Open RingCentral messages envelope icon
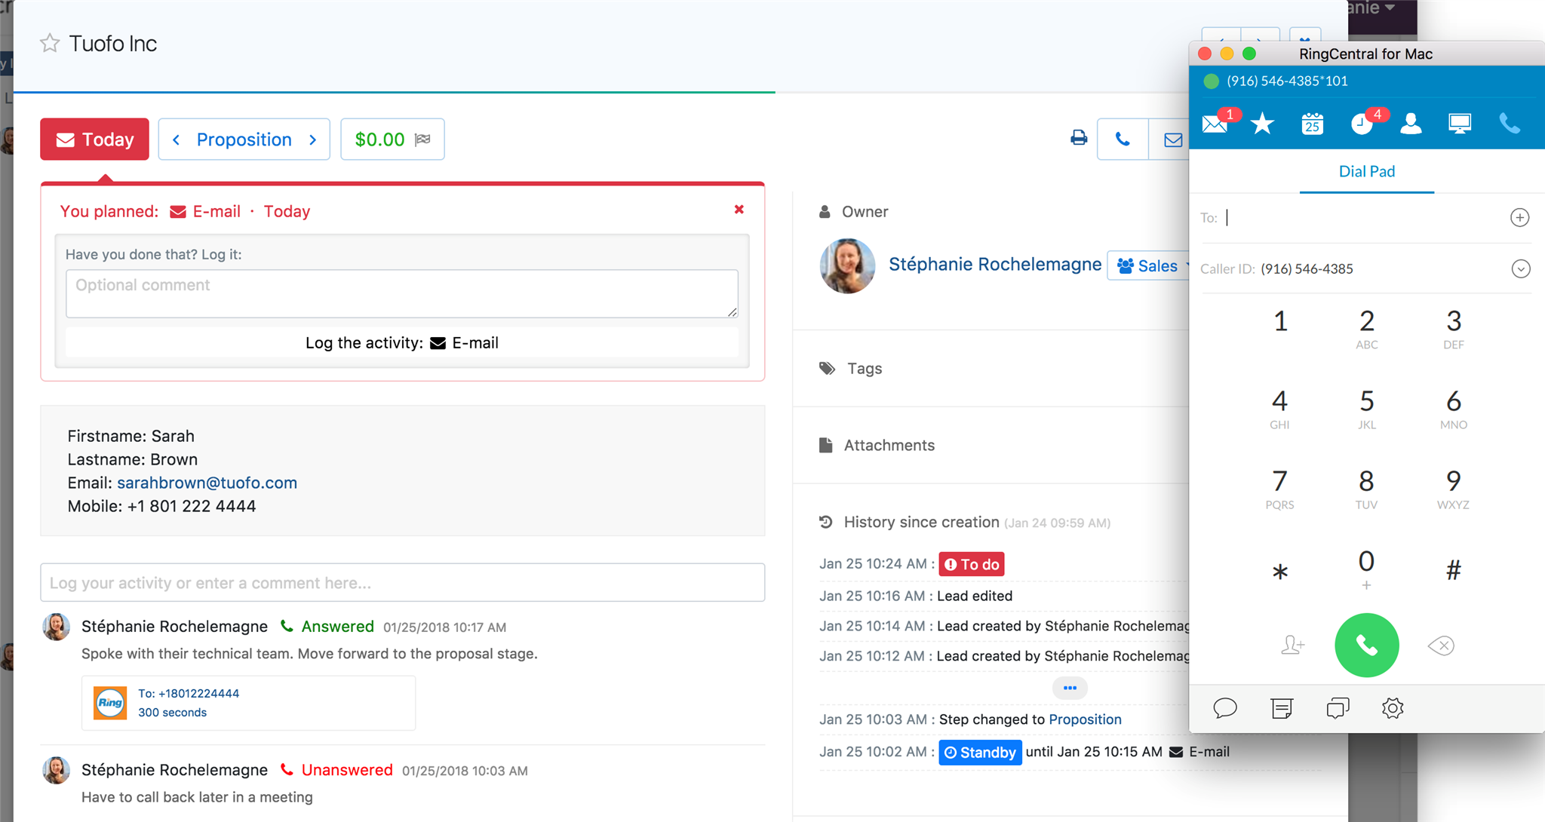This screenshot has width=1545, height=822. (1215, 124)
